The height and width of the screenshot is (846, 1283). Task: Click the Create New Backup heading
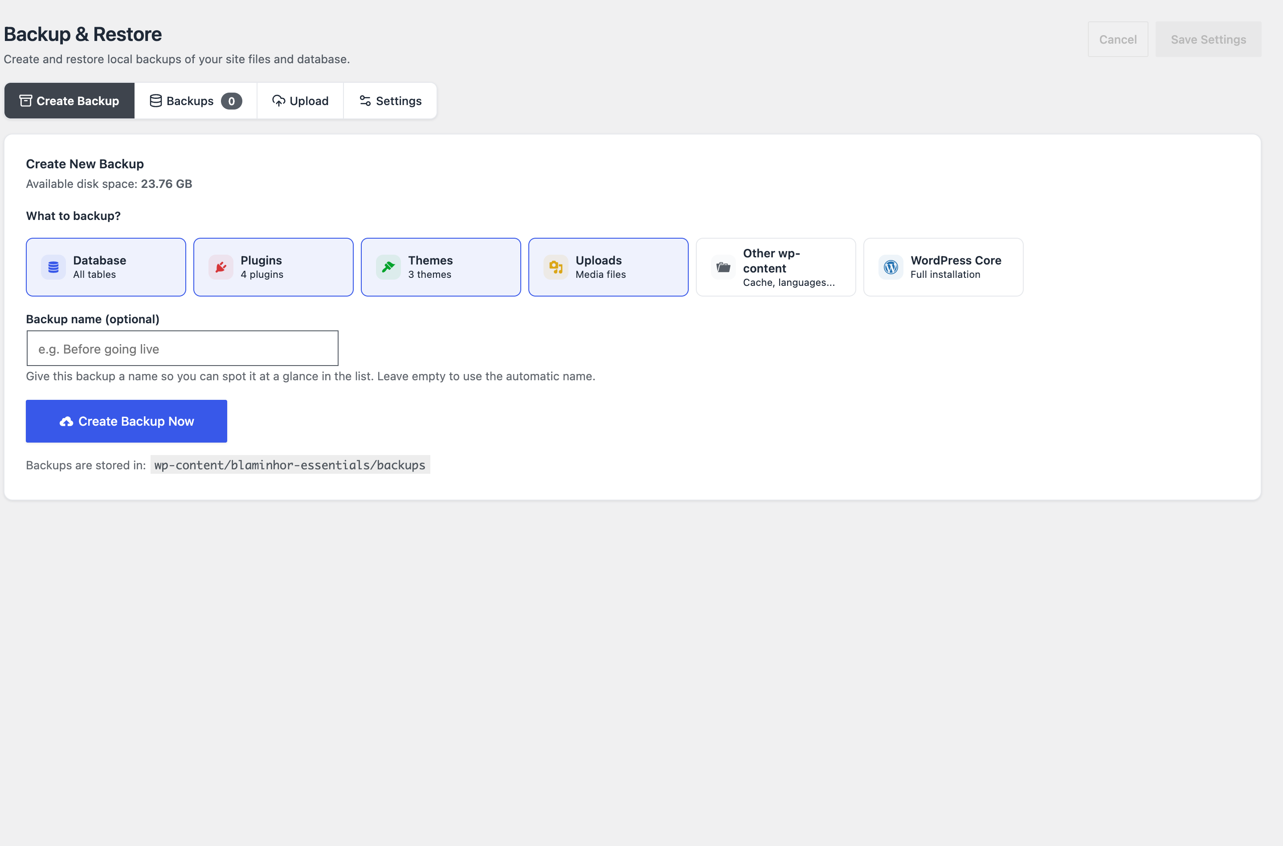(x=85, y=164)
